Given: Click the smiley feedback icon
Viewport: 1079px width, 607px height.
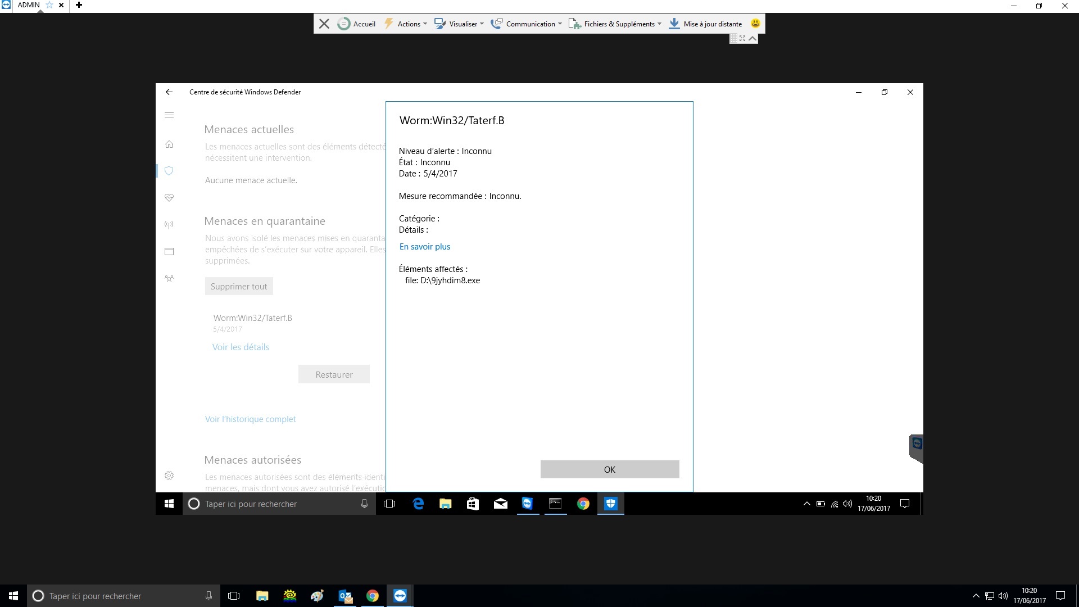Looking at the screenshot, I should [755, 24].
